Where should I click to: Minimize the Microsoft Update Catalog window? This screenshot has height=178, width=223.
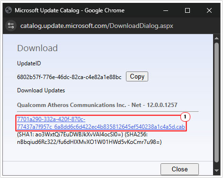coord(166,10)
